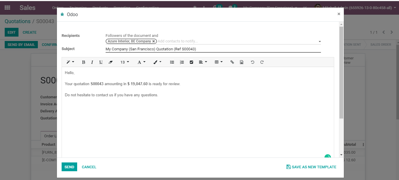Screen dimensions: 399x180
Task: Go to the next record arrow
Action: point(392,32)
